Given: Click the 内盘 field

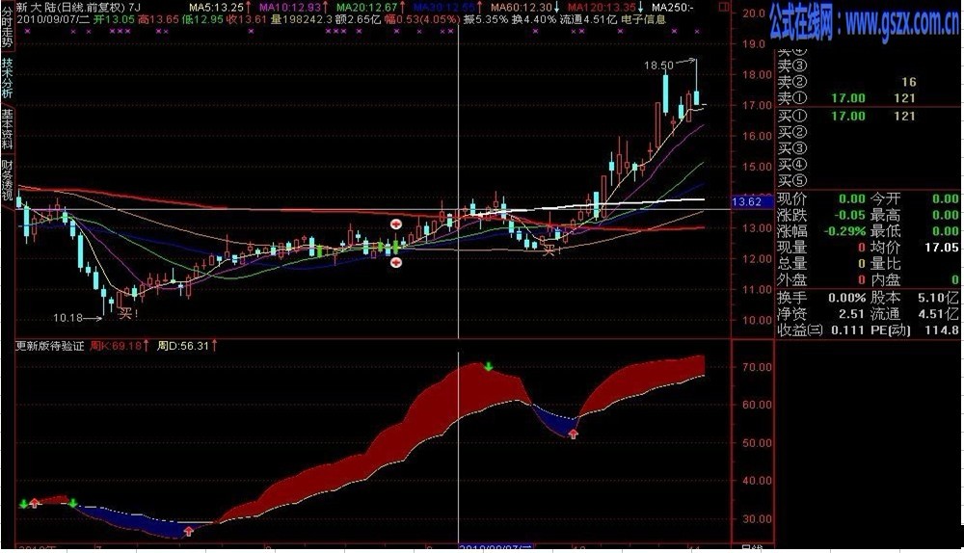Looking at the screenshot, I should 915,280.
